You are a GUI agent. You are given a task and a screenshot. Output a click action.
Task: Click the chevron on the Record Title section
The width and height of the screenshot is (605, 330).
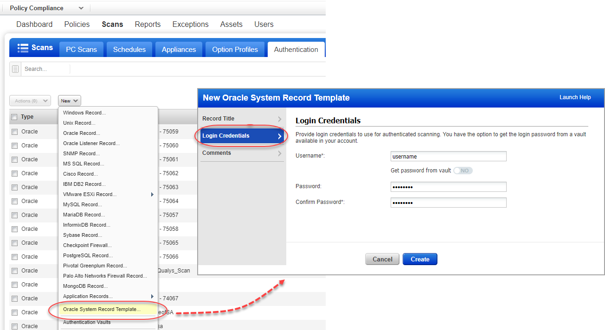click(279, 119)
